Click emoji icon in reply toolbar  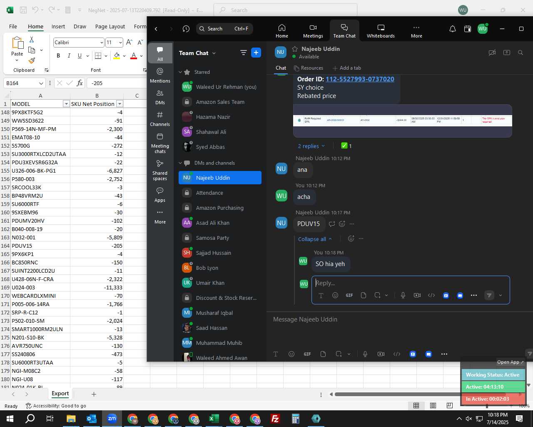335,295
